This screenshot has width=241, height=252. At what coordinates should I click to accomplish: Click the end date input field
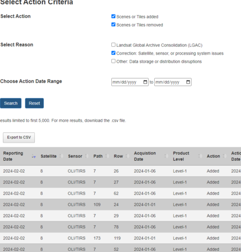tap(173, 82)
